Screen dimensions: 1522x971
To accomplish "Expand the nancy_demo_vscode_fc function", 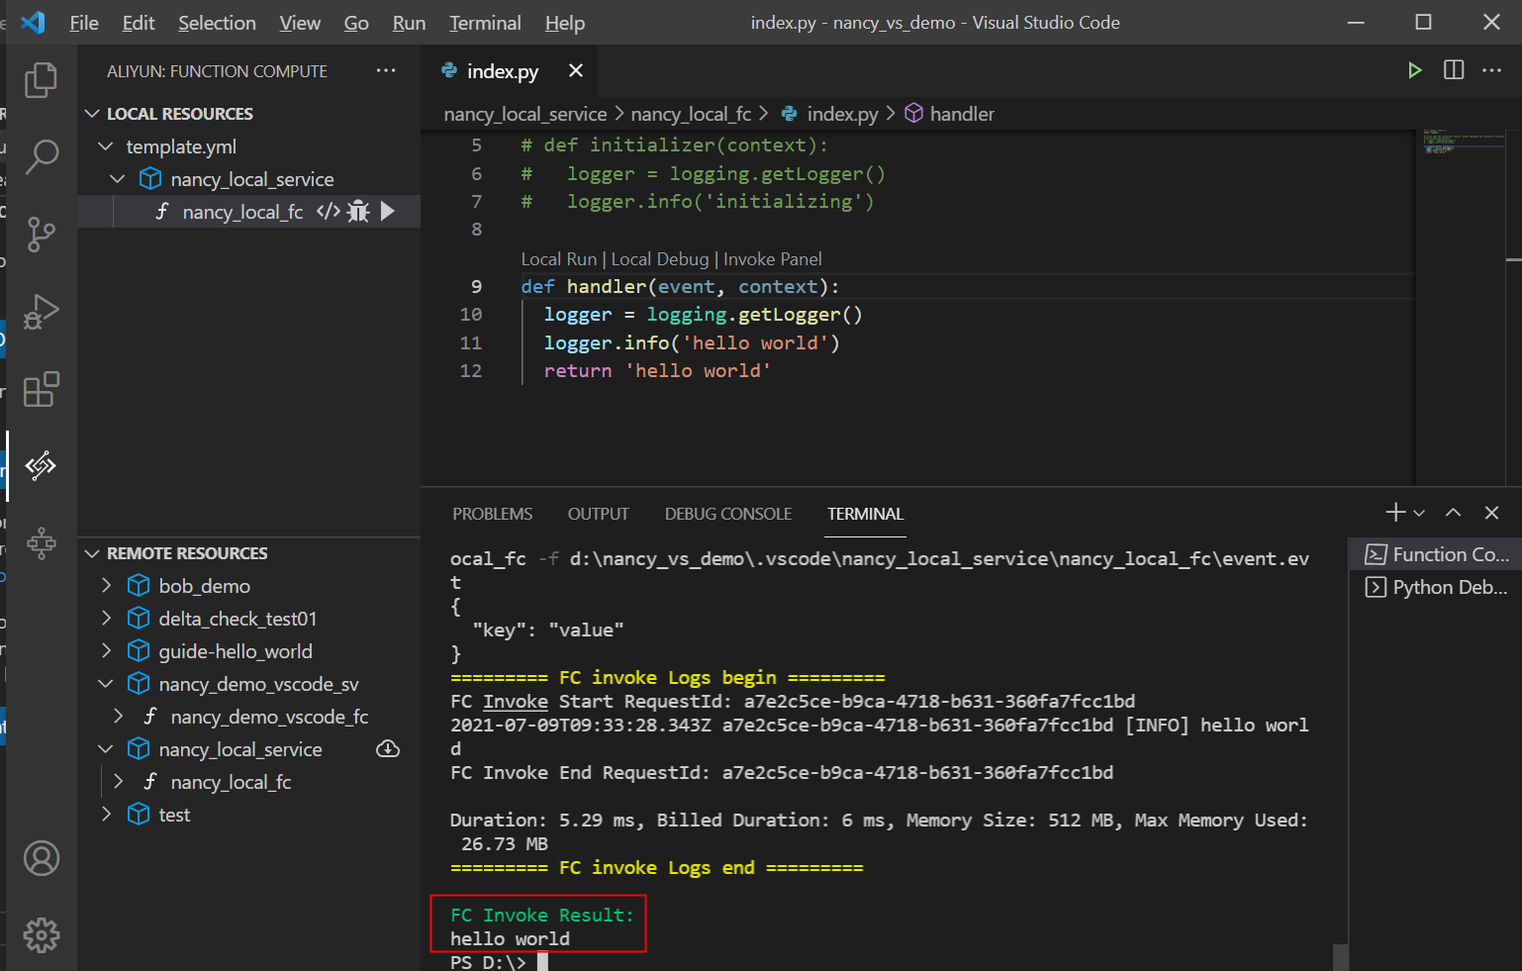I will pyautogui.click(x=118, y=717).
